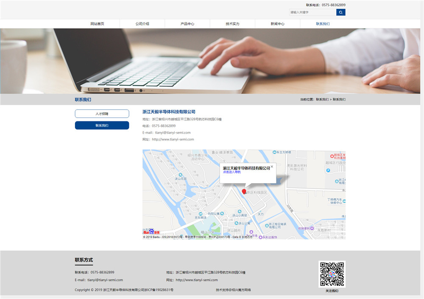Click the parking P icon on the map

click(x=328, y=170)
